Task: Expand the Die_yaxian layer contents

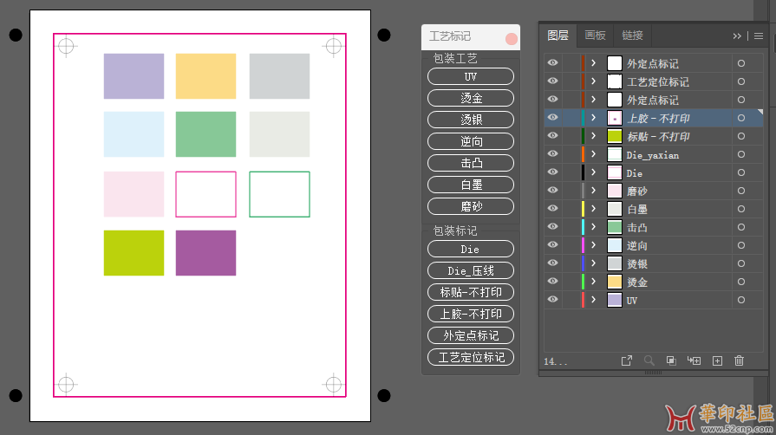Action: pyautogui.click(x=594, y=154)
